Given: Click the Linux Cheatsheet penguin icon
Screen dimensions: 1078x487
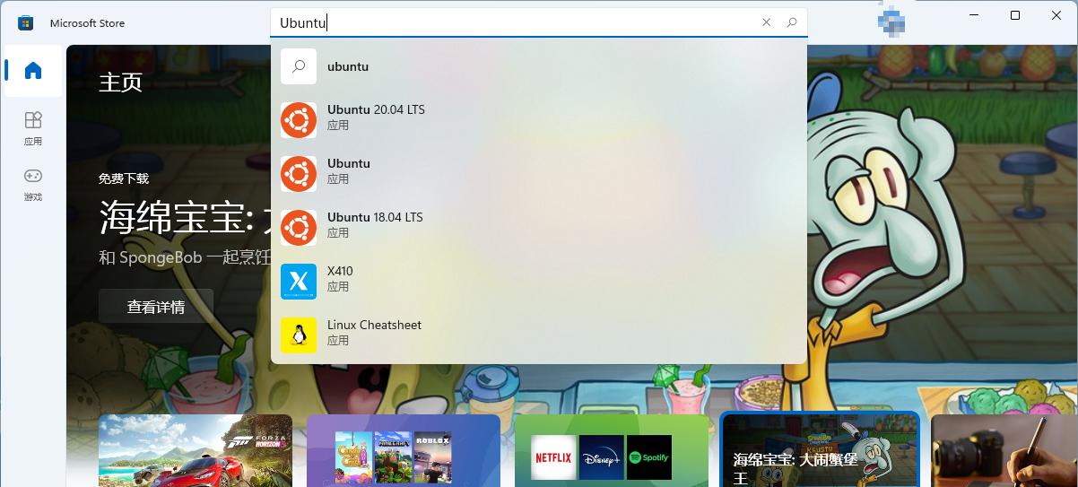Looking at the screenshot, I should tap(299, 335).
